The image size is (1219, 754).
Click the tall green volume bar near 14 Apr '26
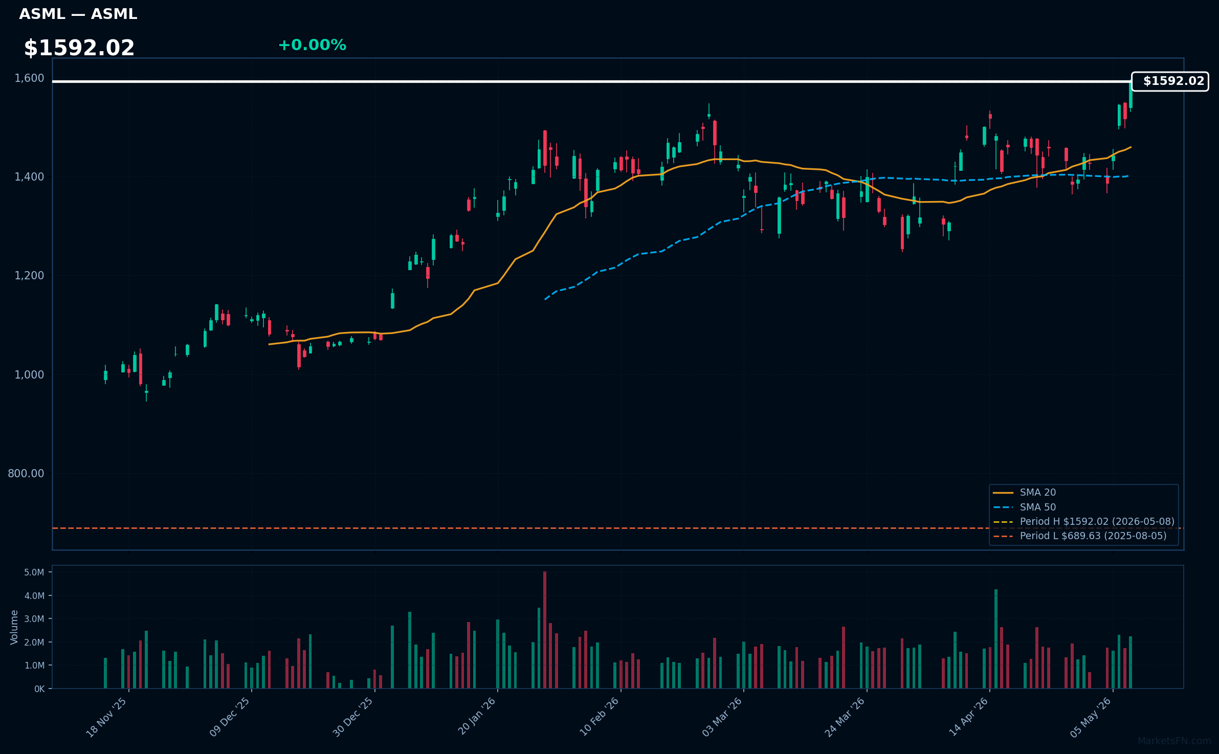(996, 639)
